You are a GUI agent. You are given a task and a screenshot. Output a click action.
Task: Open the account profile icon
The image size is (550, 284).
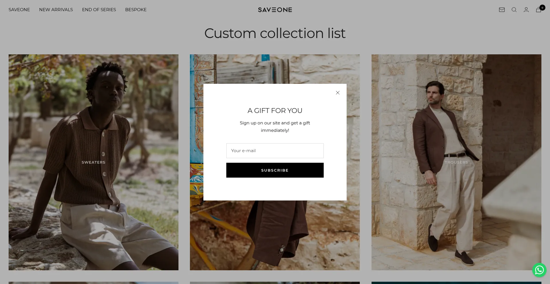pyautogui.click(x=526, y=10)
